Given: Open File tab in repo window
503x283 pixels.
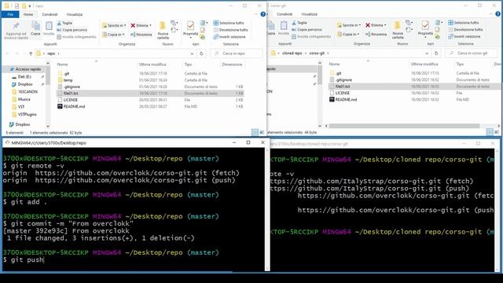Looking at the screenshot, I should click(10, 14).
